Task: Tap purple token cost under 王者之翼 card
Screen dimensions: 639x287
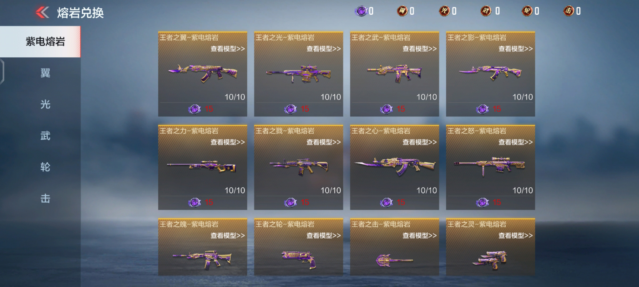Action: 195,109
